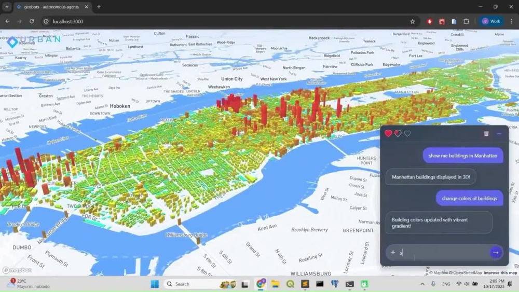Open the volume control speaker icon
Image resolution: width=519 pixels, height=292 pixels.
[467, 284]
